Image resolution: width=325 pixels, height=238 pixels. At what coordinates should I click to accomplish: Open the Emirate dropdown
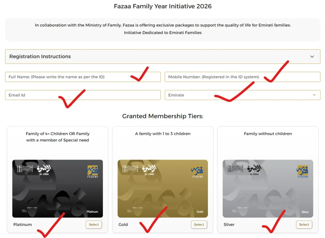tap(242, 95)
